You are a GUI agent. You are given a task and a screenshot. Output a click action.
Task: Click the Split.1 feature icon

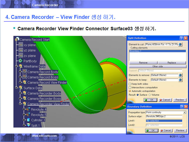pyautogui.click(x=28, y=125)
